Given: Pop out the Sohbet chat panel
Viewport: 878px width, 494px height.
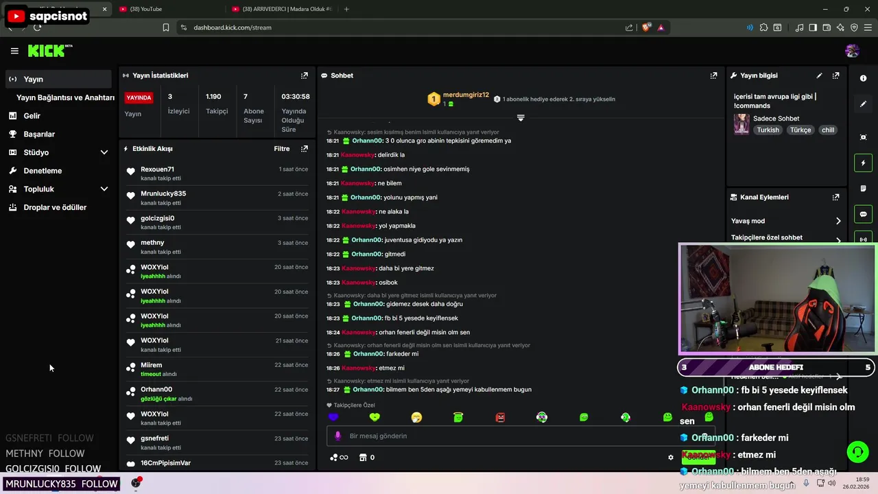Looking at the screenshot, I should (x=713, y=75).
